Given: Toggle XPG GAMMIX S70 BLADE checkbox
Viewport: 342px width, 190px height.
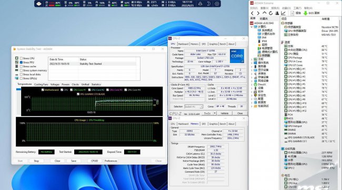Looking at the screenshot, I should click(x=78, y=94).
